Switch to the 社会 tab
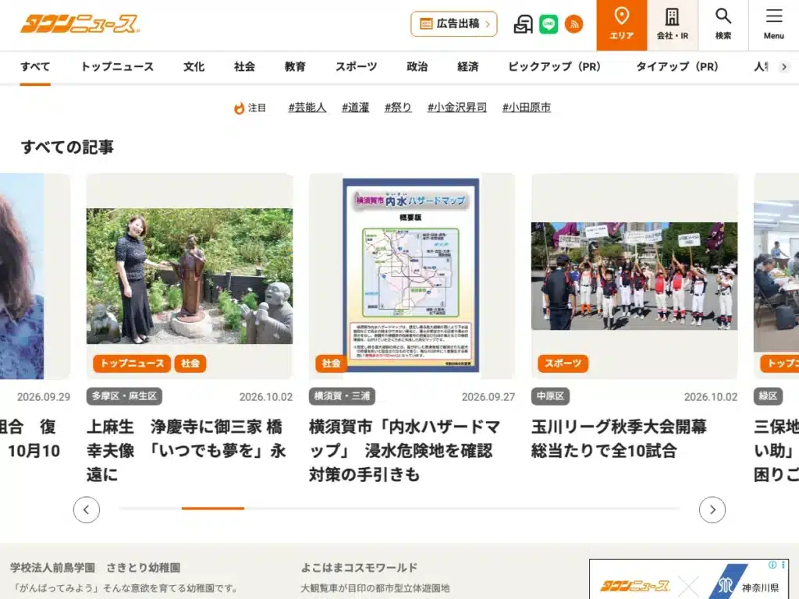 pos(244,67)
